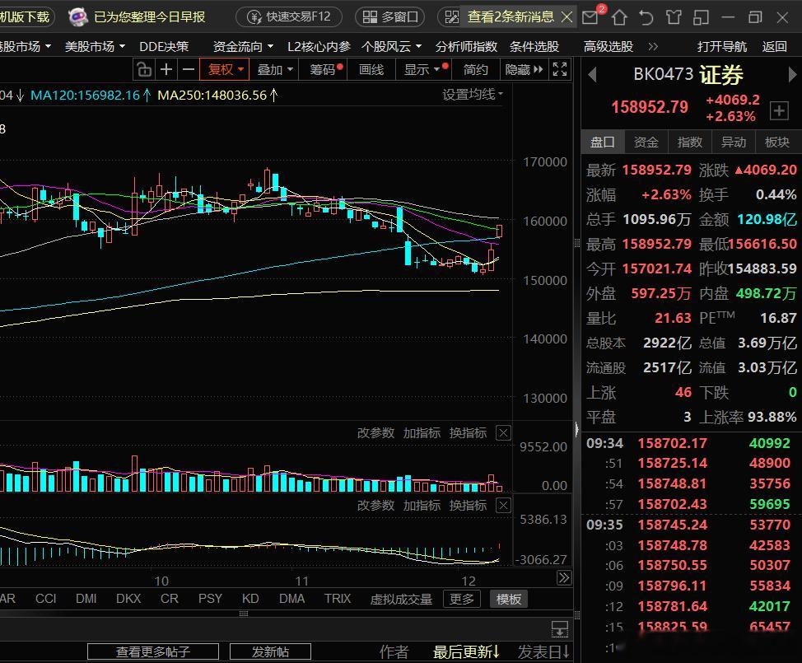This screenshot has width=802, height=663.
Task: Click 打开导航 button
Action: [x=721, y=47]
